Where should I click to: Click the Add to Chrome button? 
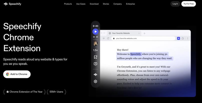[17, 74]
